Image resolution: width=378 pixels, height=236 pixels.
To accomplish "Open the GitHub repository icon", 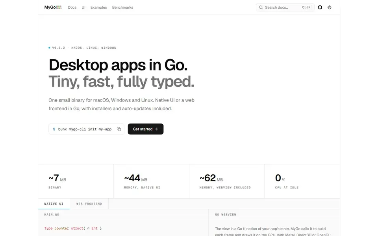I will coord(320,7).
